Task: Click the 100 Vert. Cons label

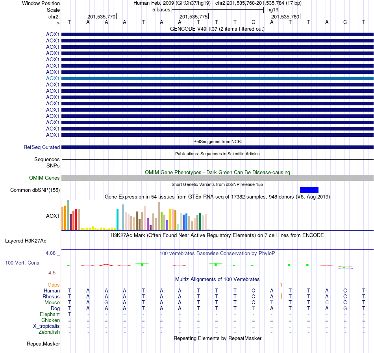Action: click(22, 263)
